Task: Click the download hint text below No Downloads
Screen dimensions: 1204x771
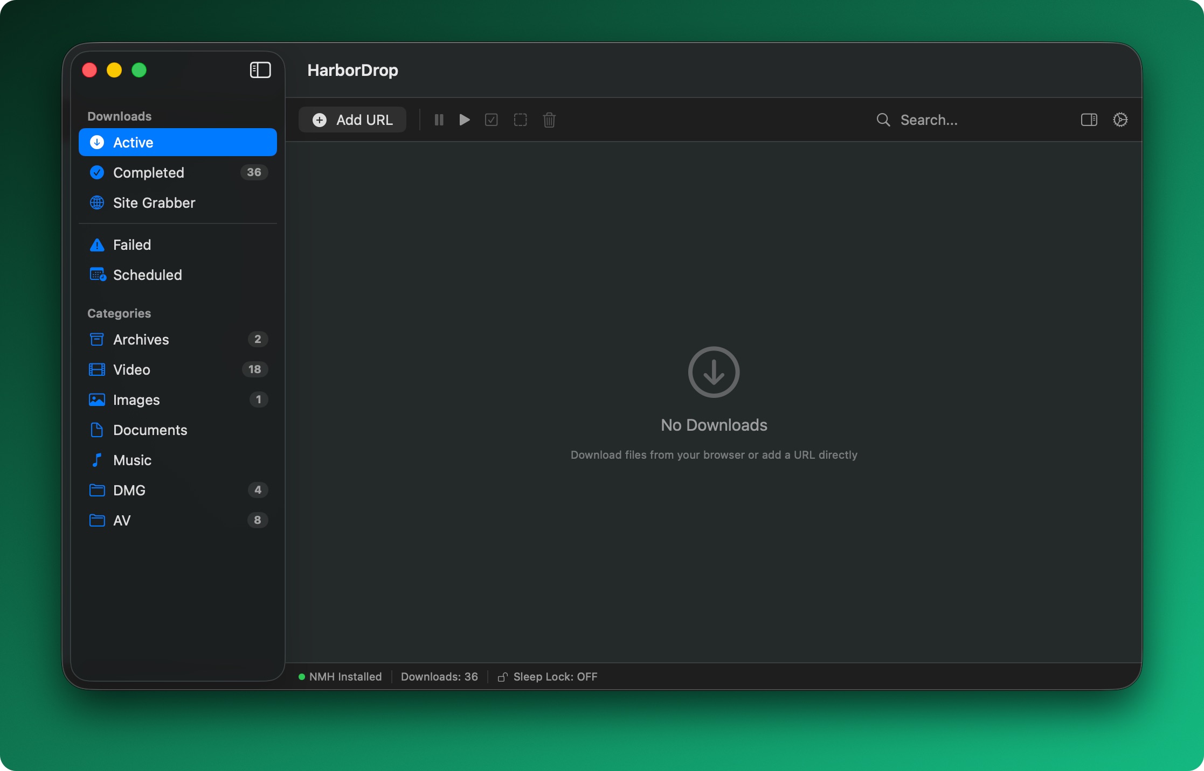Action: [714, 455]
